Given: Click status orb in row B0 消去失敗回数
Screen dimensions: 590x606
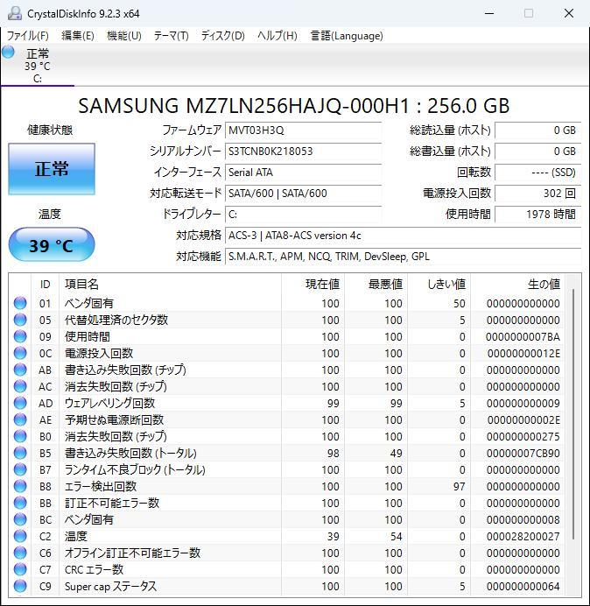Looking at the screenshot, I should pos(20,436).
